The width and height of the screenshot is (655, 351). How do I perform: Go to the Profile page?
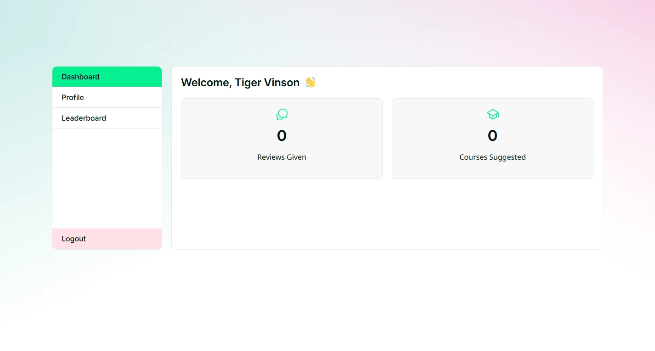pyautogui.click(x=107, y=97)
